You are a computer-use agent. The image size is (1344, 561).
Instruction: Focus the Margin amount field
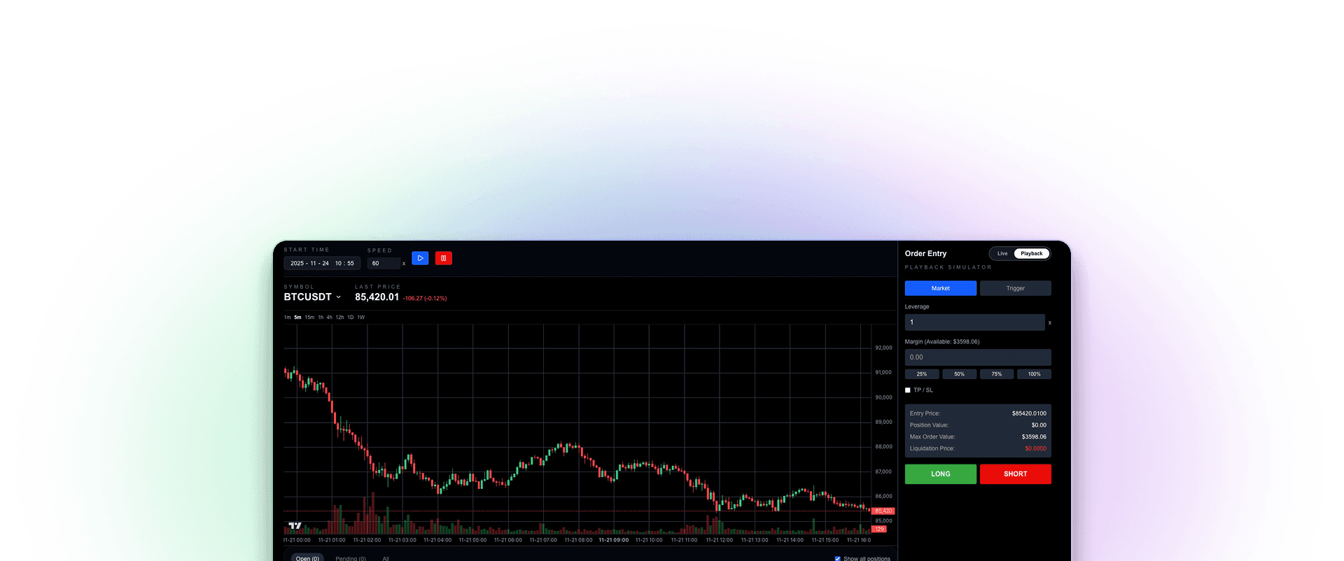(977, 357)
